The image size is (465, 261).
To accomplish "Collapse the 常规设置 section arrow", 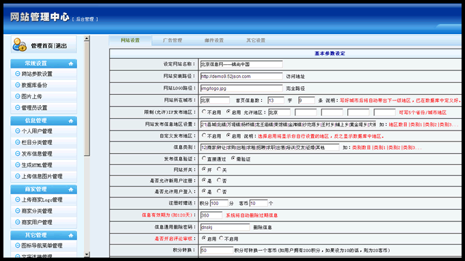I will (x=70, y=64).
